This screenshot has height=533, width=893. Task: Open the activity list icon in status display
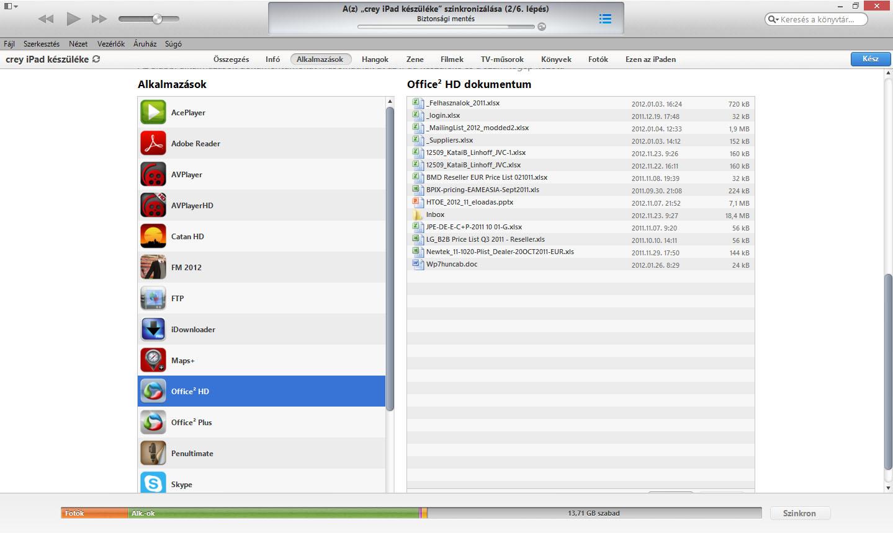tap(605, 19)
